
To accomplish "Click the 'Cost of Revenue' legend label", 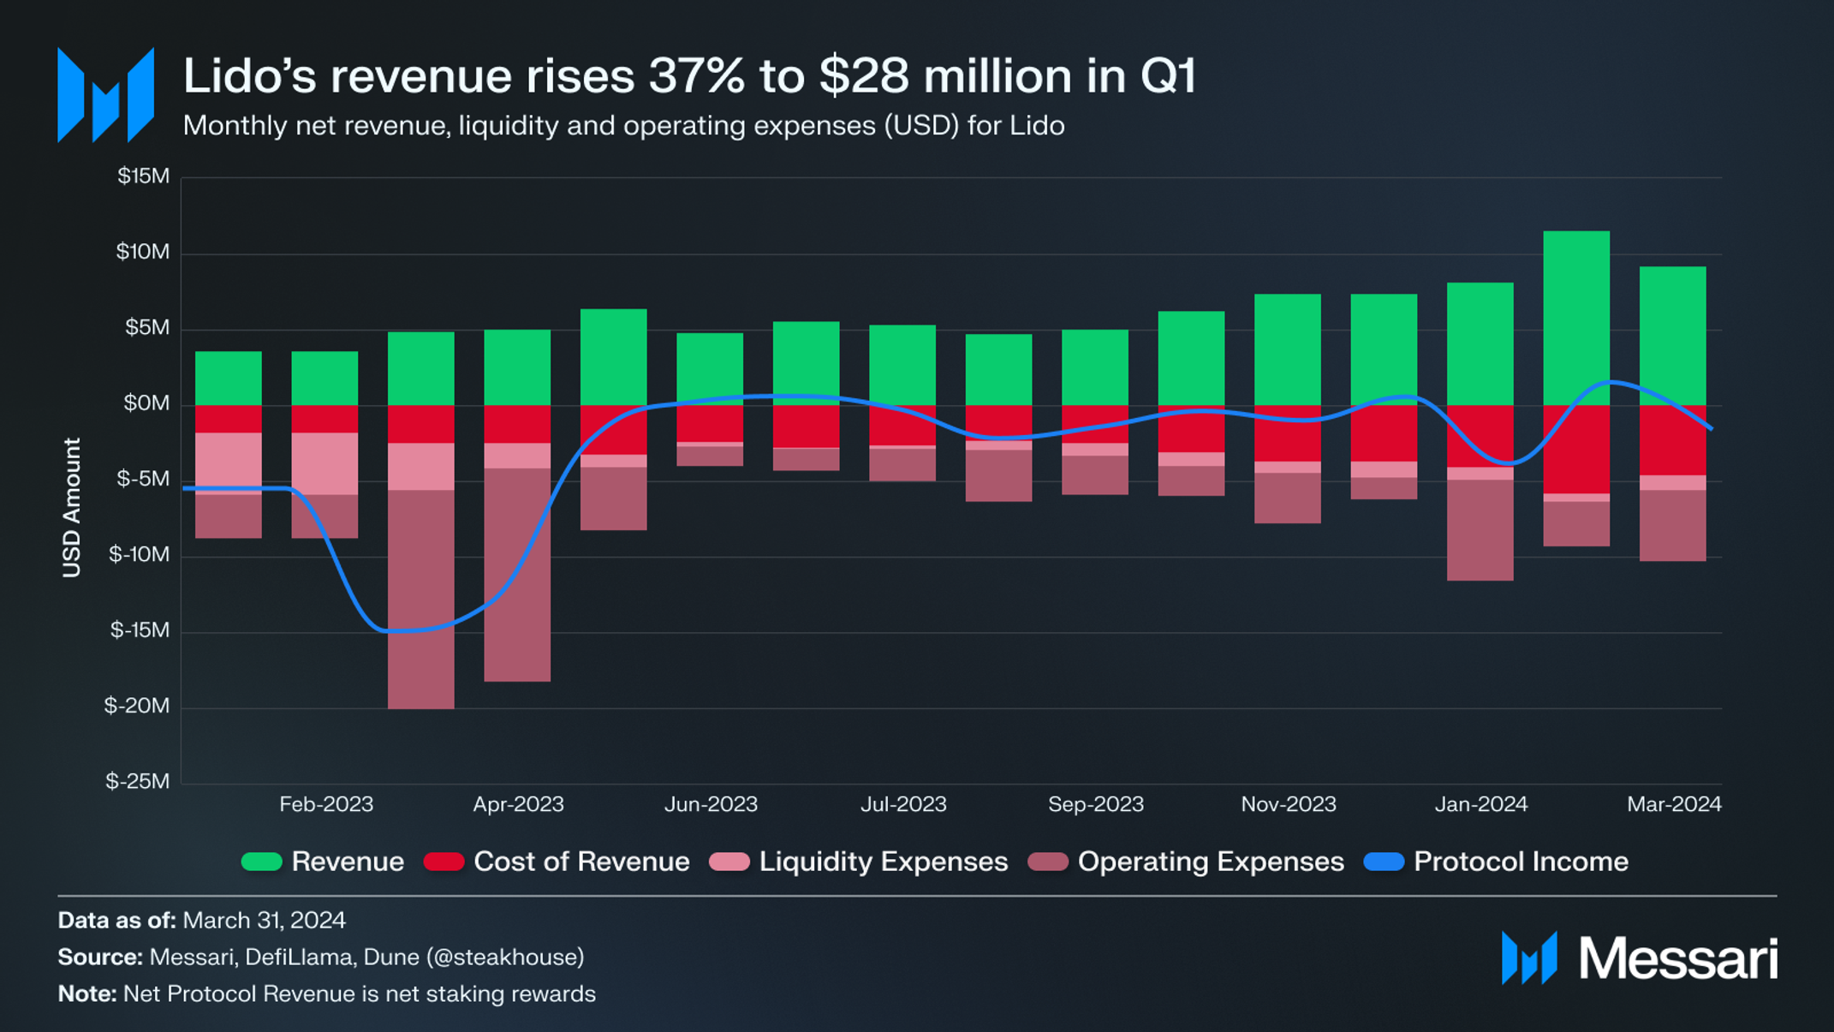I will click(x=581, y=862).
